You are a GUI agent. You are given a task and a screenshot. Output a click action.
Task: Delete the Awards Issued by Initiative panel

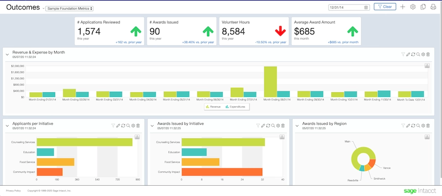[x=283, y=126]
